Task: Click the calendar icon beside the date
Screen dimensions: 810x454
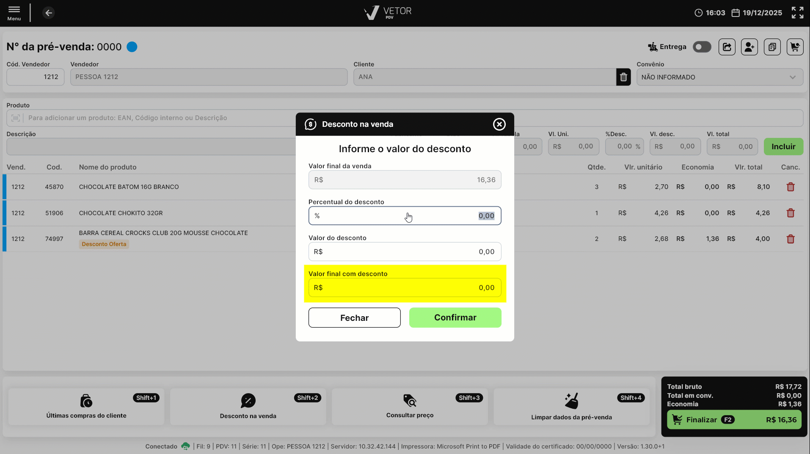Action: 736,13
